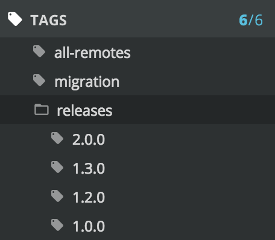Image resolution: width=275 pixels, height=240 pixels.
Task: Click the tag icon beside all-remotes
Action: [39, 51]
